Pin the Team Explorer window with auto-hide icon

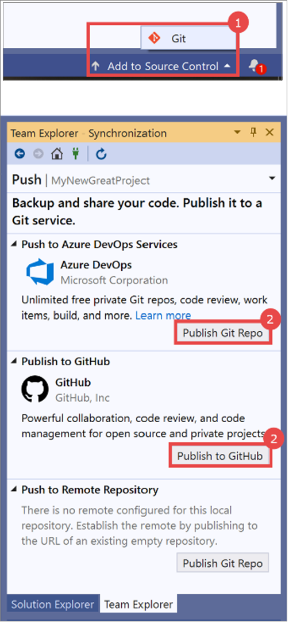pos(254,132)
